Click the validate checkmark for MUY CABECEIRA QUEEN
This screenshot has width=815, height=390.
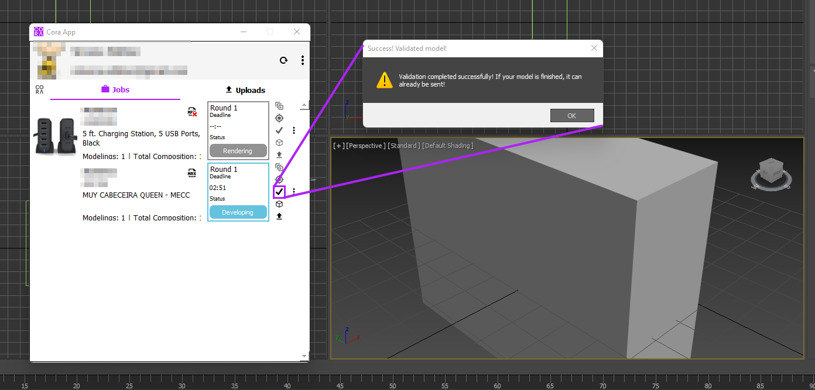[279, 192]
